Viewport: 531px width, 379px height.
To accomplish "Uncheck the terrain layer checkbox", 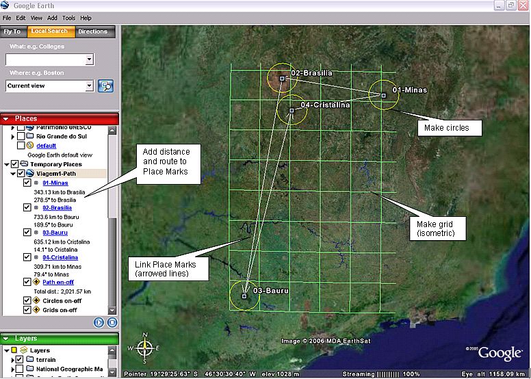I will click(20, 359).
